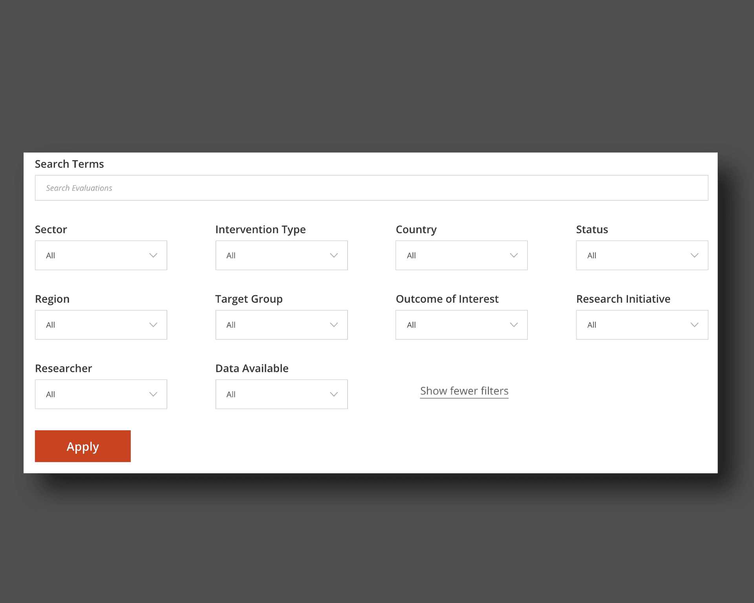Click the Country dropdown arrow
Screen dimensions: 754x603
(x=514, y=255)
